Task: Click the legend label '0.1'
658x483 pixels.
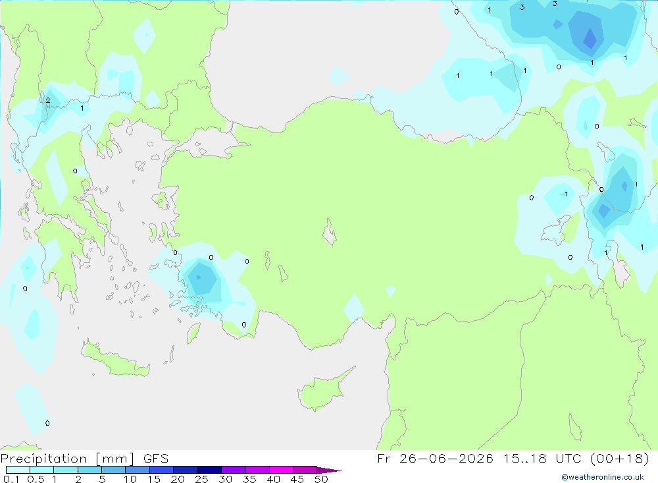Action: 11,479
